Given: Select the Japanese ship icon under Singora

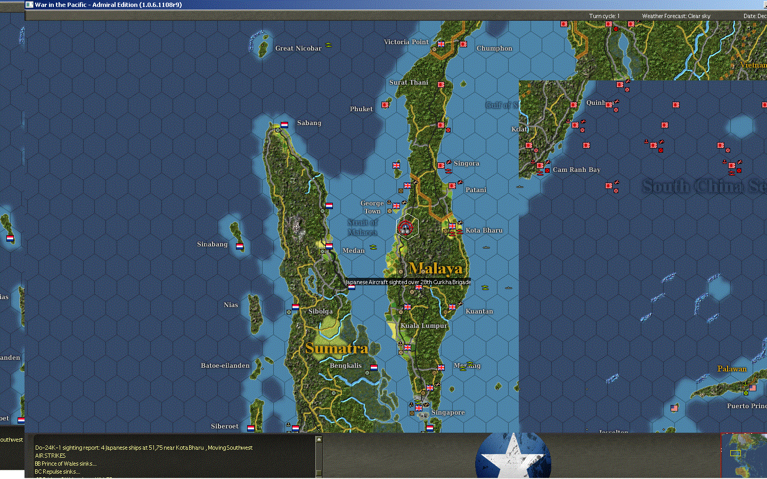Looking at the screenshot, I should 448,171.
